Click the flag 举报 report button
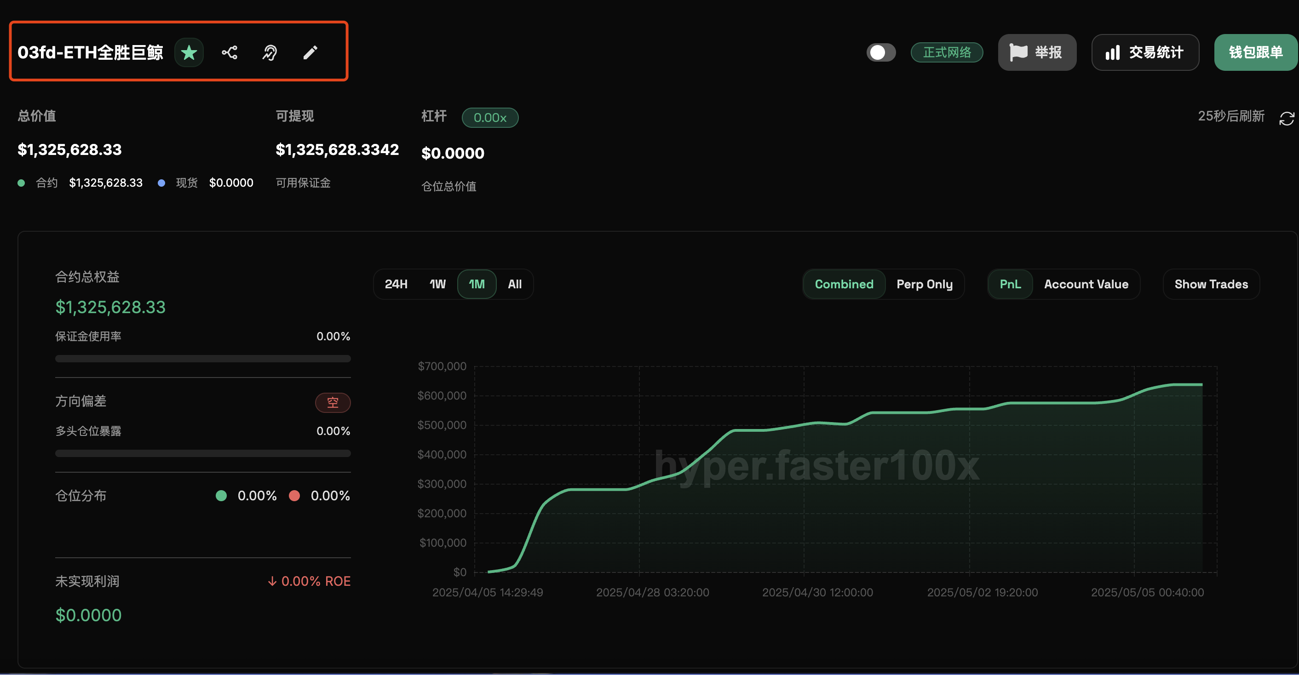1299x675 pixels. pyautogui.click(x=1037, y=52)
